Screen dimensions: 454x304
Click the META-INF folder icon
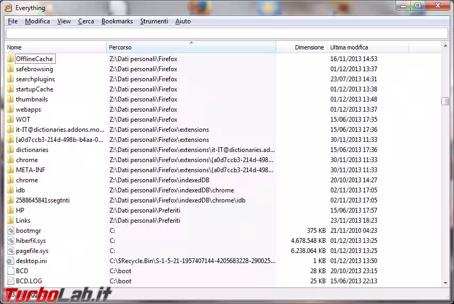(11, 170)
